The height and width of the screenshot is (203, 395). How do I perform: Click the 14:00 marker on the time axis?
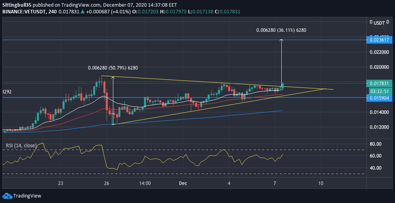coord(145,183)
